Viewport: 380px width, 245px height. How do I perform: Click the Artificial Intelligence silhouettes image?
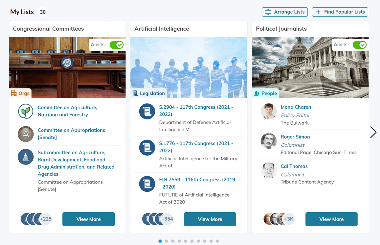coord(189,68)
